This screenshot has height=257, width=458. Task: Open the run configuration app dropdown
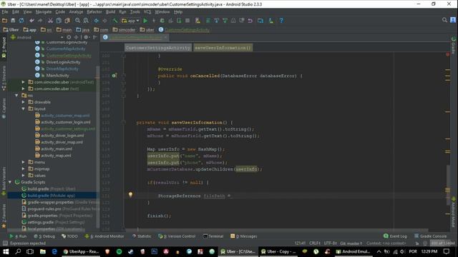coord(130,21)
